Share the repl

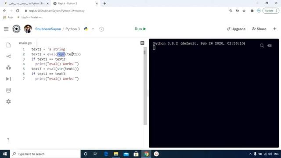pyautogui.click(x=259, y=29)
